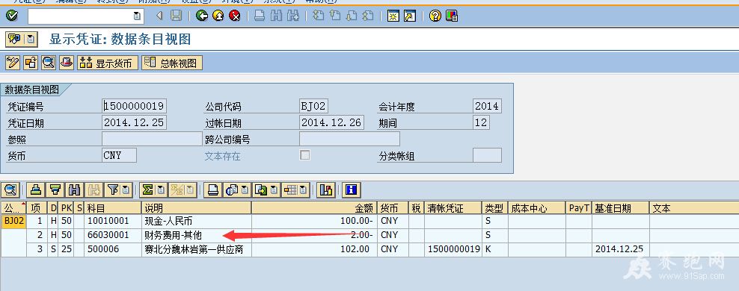Open the Views dropdown in the grid toolbar
This screenshot has width=739, height=291.
(245, 190)
